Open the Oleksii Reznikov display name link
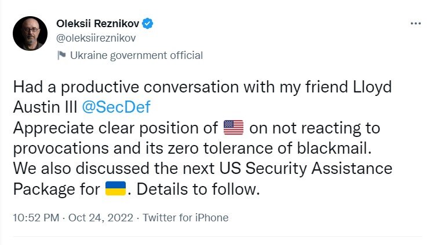Viewport: 430px width, 245px height. [x=98, y=24]
